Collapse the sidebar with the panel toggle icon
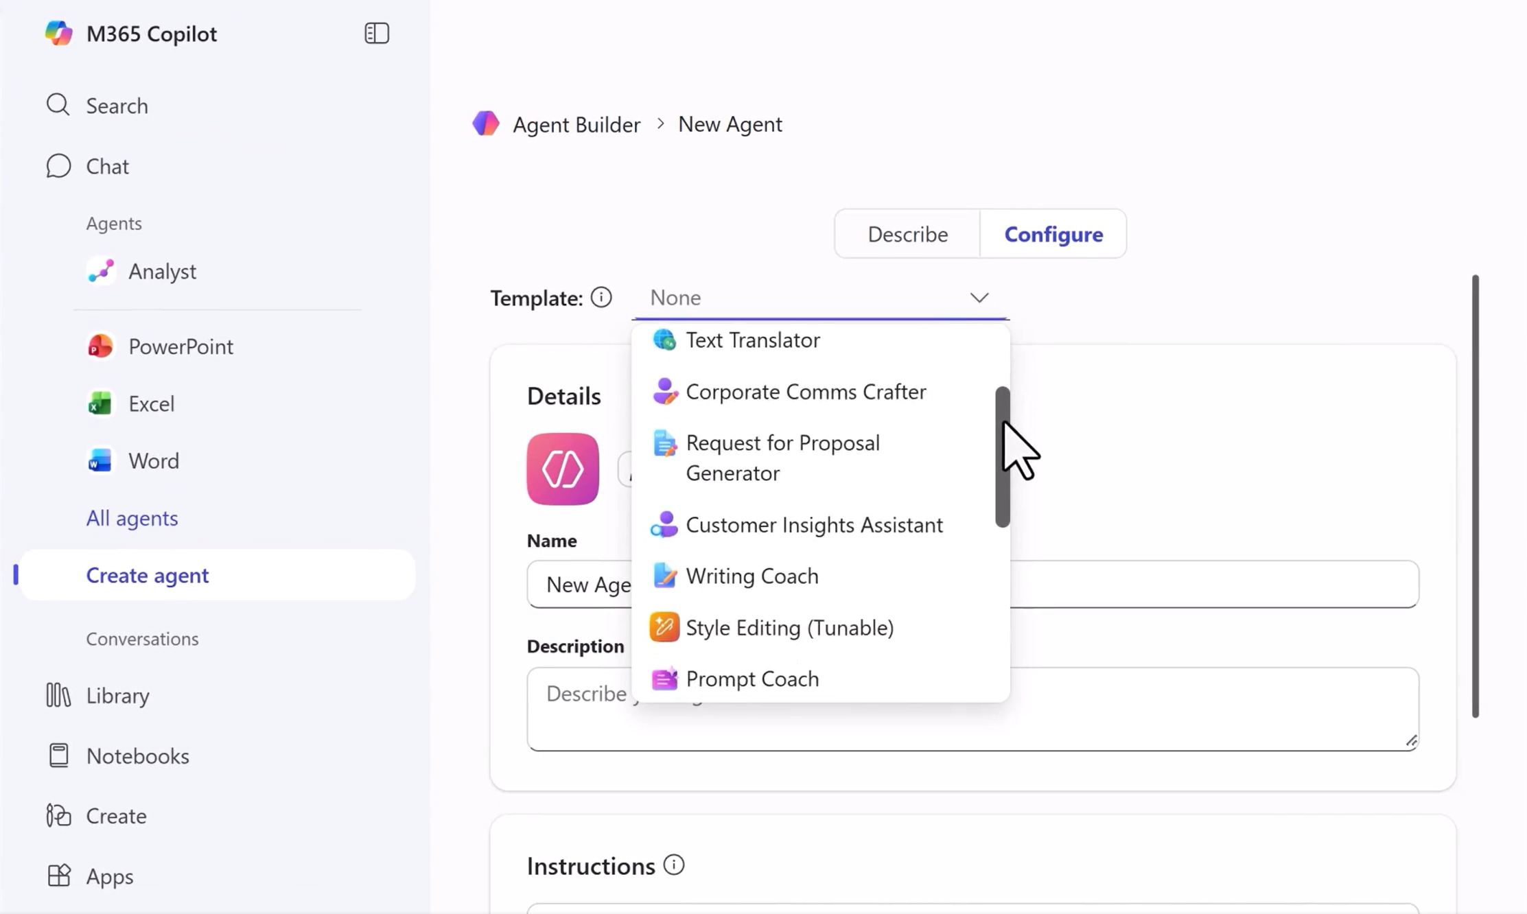The width and height of the screenshot is (1527, 914). (377, 33)
